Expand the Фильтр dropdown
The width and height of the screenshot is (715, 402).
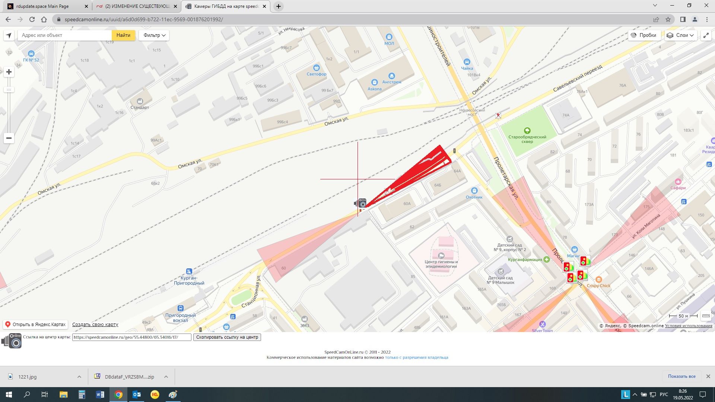tap(154, 35)
